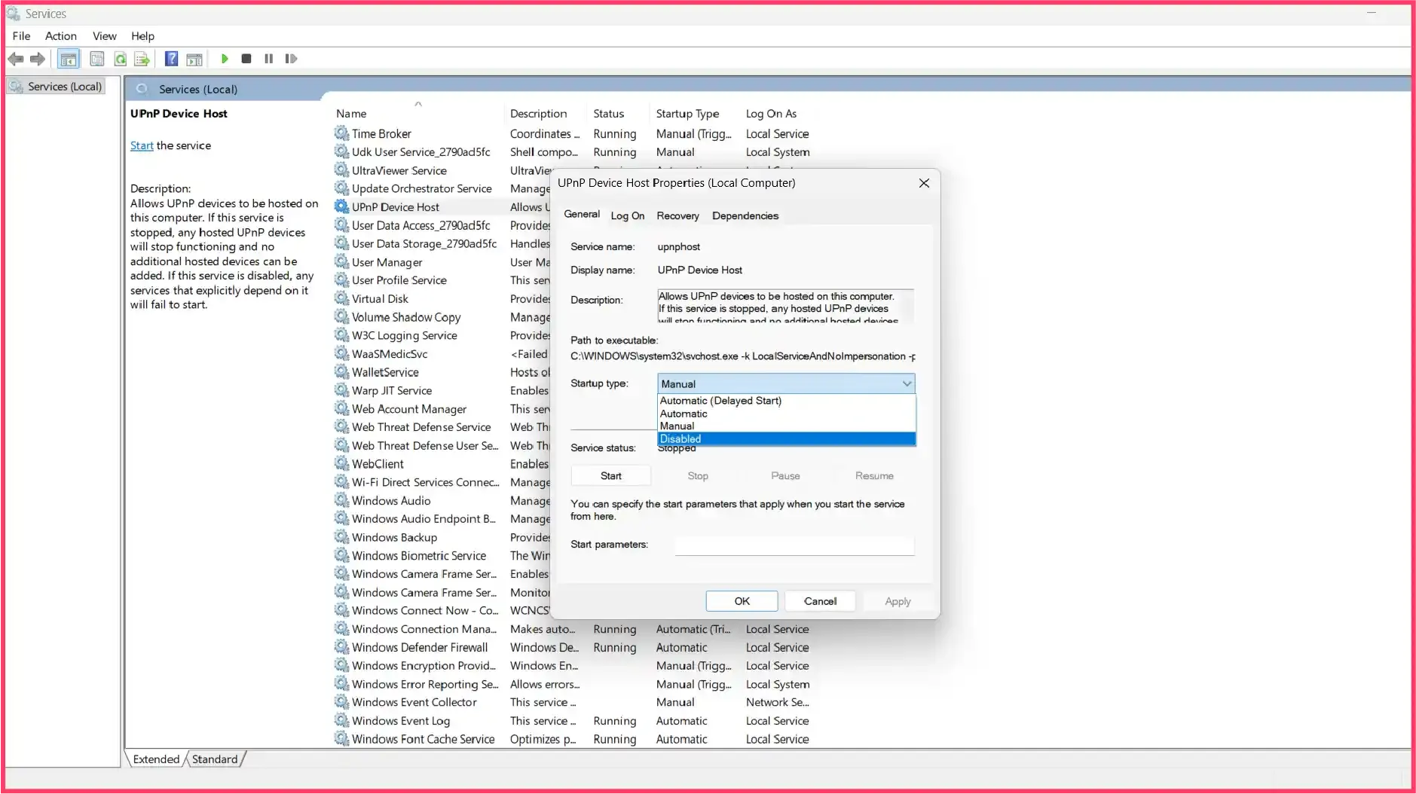Click the Help question mark icon
This screenshot has height=794, width=1416.
click(x=171, y=59)
